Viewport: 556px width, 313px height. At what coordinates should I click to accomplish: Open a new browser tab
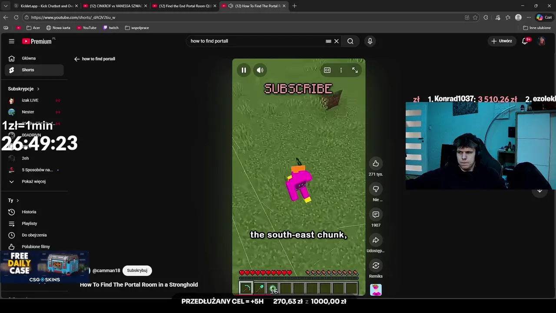pyautogui.click(x=295, y=6)
